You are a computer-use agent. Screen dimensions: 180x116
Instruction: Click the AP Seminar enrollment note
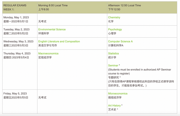pos(140,71)
